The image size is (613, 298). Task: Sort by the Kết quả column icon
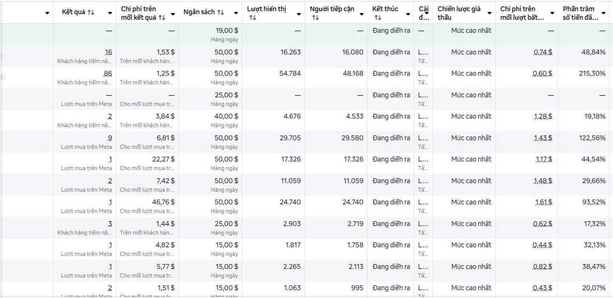[91, 12]
